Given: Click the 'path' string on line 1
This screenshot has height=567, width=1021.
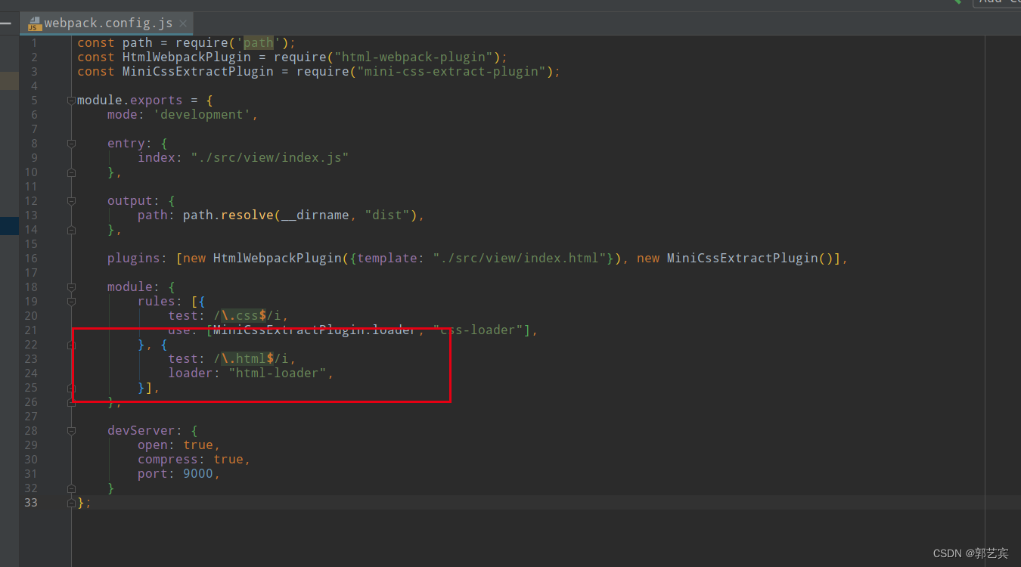Looking at the screenshot, I should tap(258, 43).
